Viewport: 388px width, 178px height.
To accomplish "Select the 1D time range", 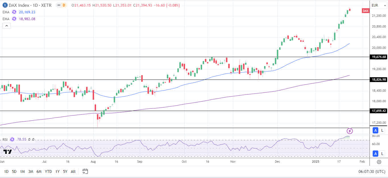I will (x=6, y=171).
